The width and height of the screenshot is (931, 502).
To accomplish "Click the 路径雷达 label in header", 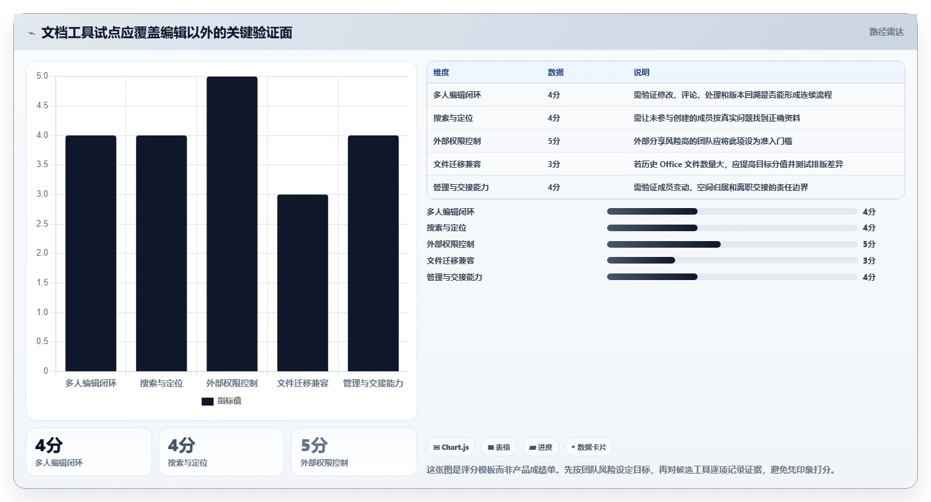I will point(886,32).
